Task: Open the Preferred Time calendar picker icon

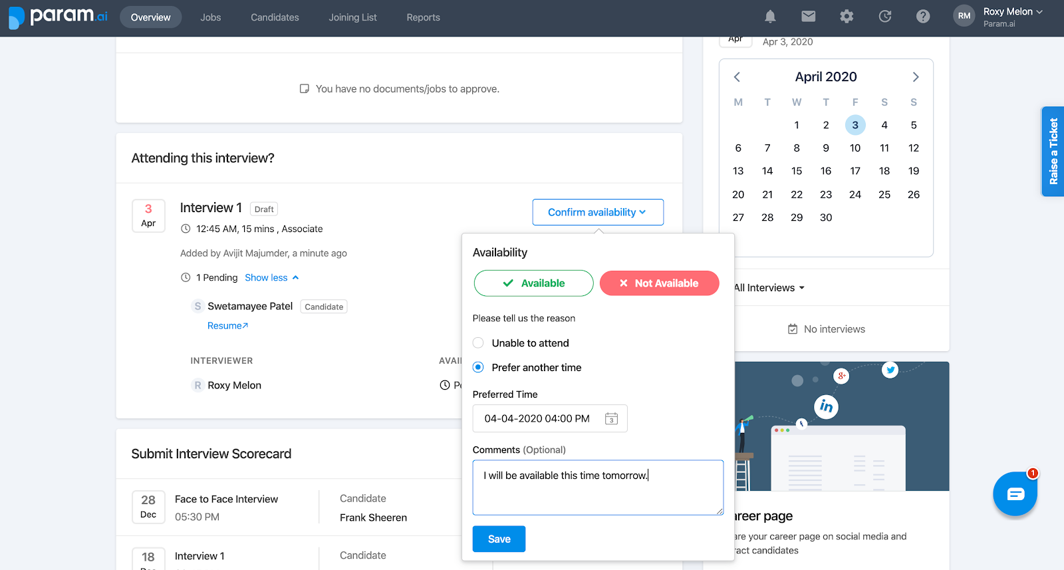Action: coord(611,418)
